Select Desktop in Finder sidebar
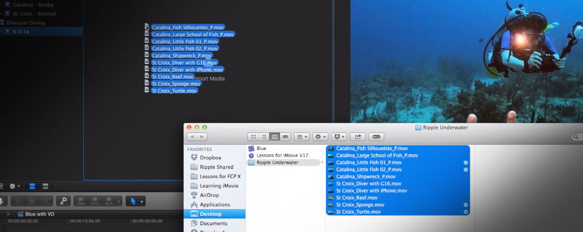Screen dimensions: 583x232 point(215,214)
